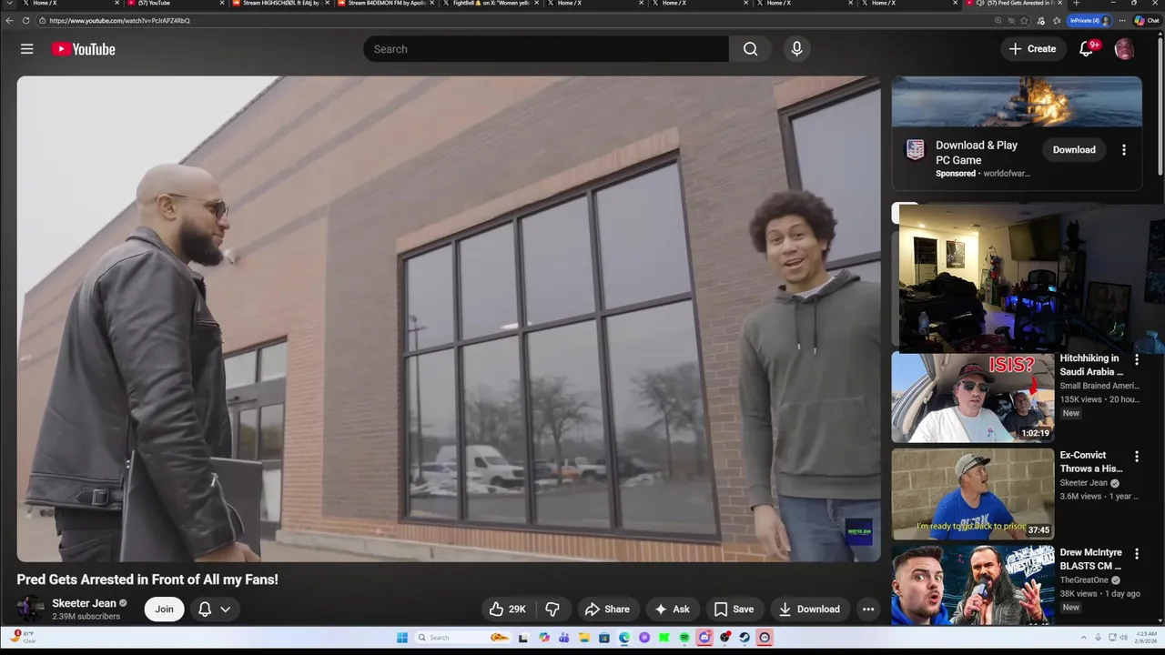Viewport: 1165px width, 655px height.
Task: Open the Hitchhiking in Saudi Arabia thumbnail
Action: coord(972,398)
